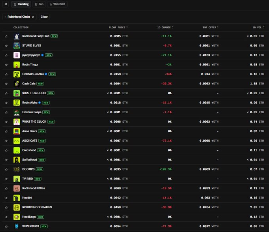
Task: Open the ROBBIN HOOD BABIES collection name
Action: (x=37, y=208)
